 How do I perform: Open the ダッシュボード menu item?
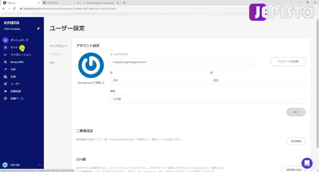coord(20,40)
